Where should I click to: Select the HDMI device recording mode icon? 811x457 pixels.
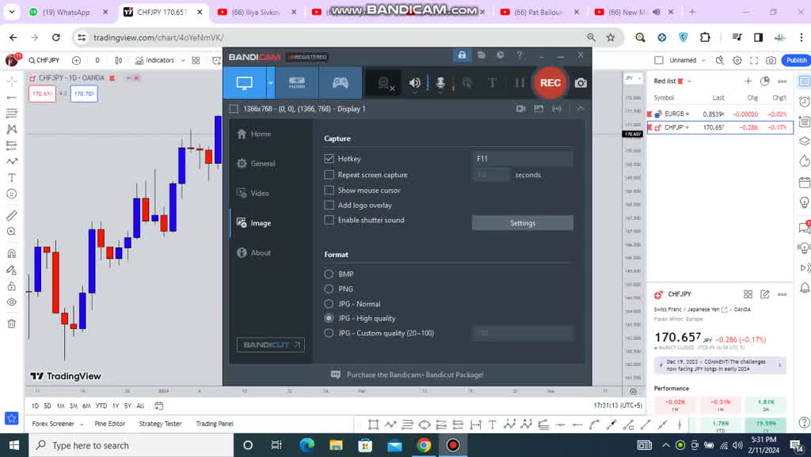coord(297,83)
